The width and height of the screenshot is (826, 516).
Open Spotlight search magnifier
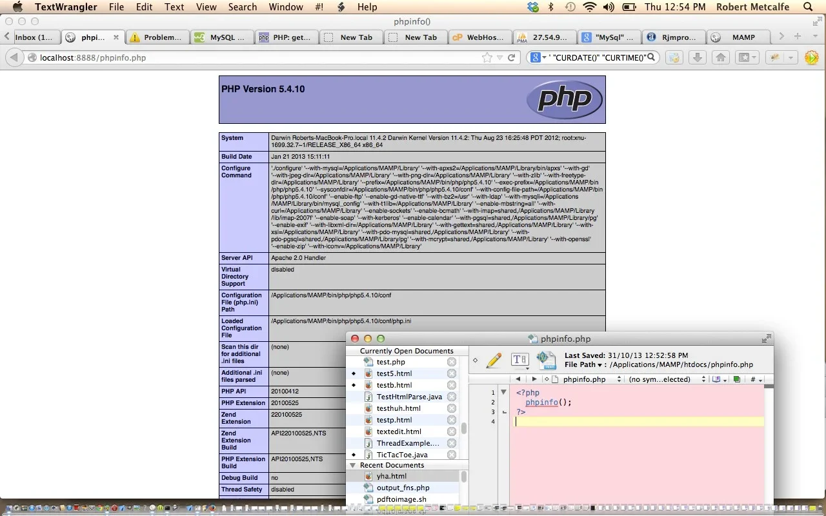808,7
